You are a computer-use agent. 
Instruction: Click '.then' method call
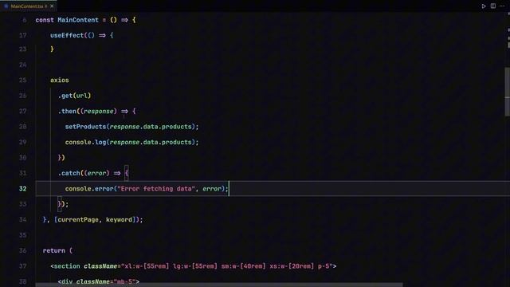coord(67,112)
